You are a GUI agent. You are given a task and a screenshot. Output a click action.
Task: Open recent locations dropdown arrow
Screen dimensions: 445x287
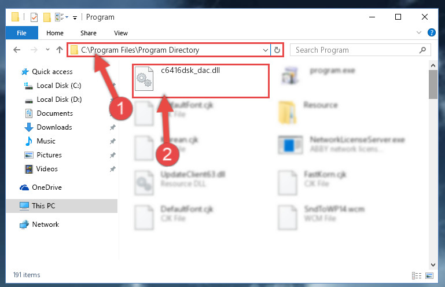(47, 50)
